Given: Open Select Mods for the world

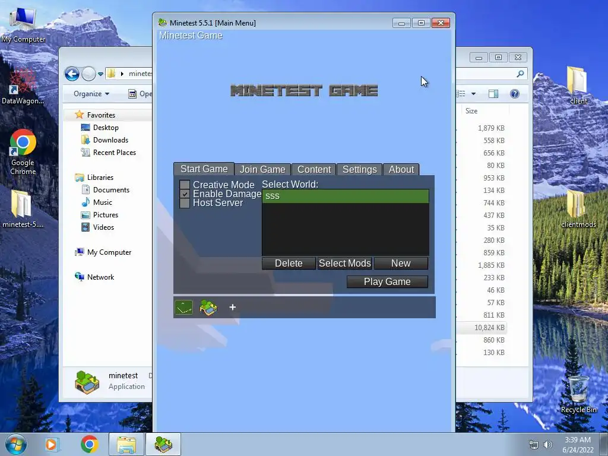Looking at the screenshot, I should coord(345,263).
